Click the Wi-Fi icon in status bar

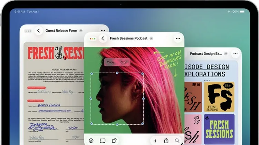229,11
